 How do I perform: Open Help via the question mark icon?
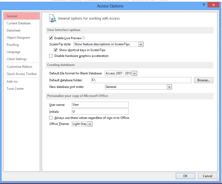click(x=204, y=5)
